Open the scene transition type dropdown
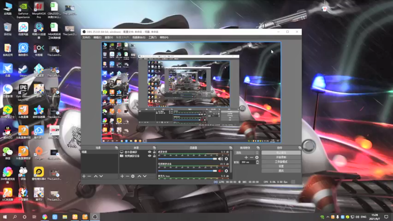The width and height of the screenshot is (393, 221). 247,153
